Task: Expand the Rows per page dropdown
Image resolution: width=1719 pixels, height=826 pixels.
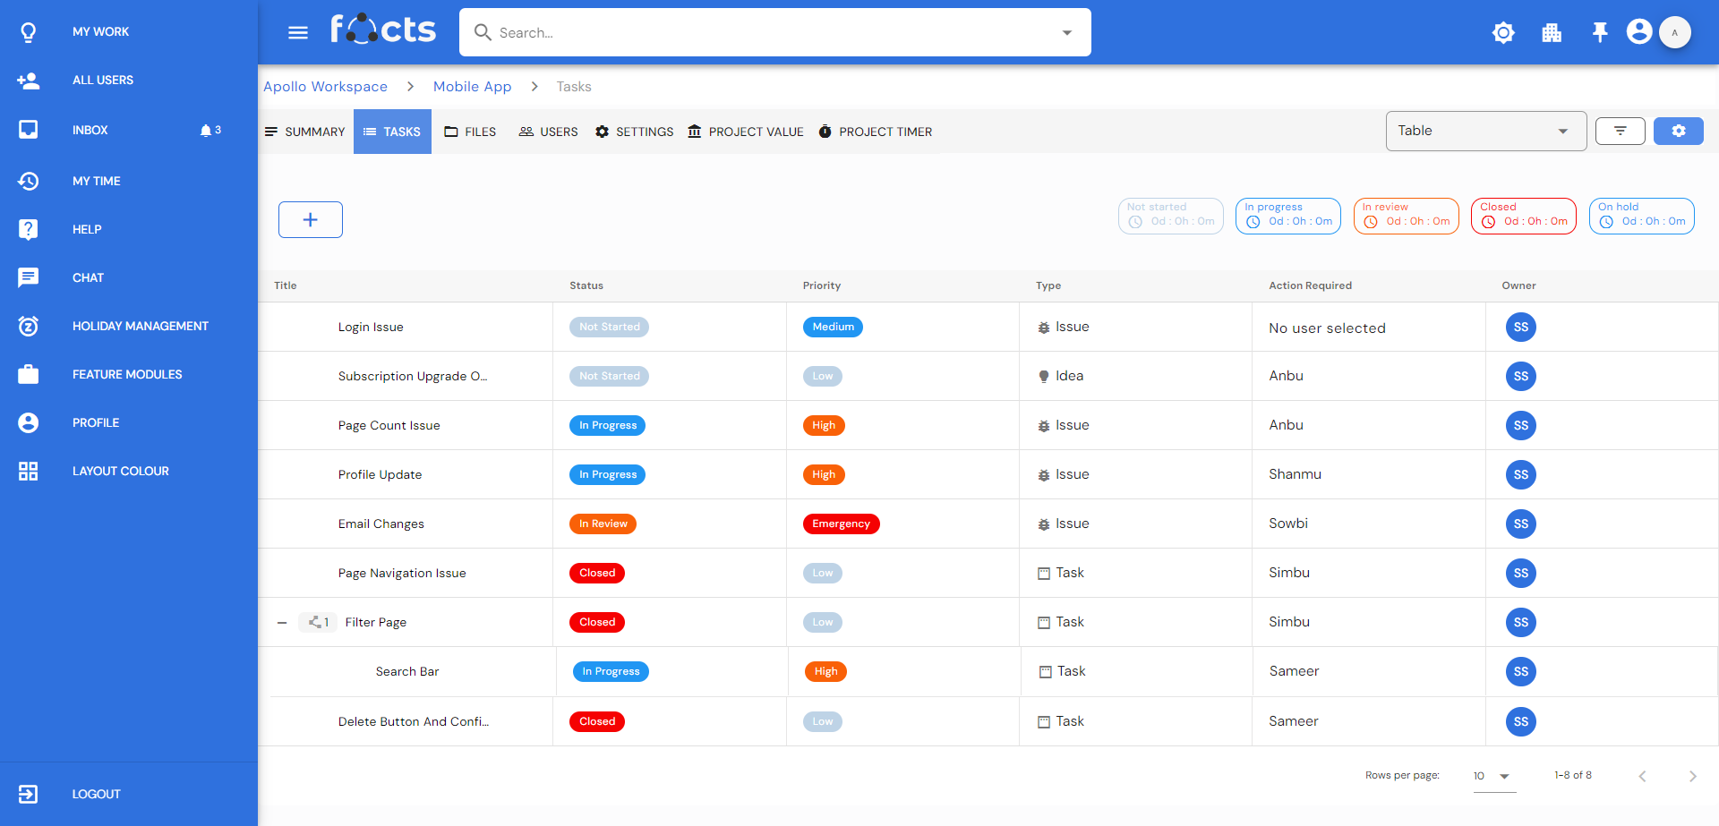Action: [1493, 776]
